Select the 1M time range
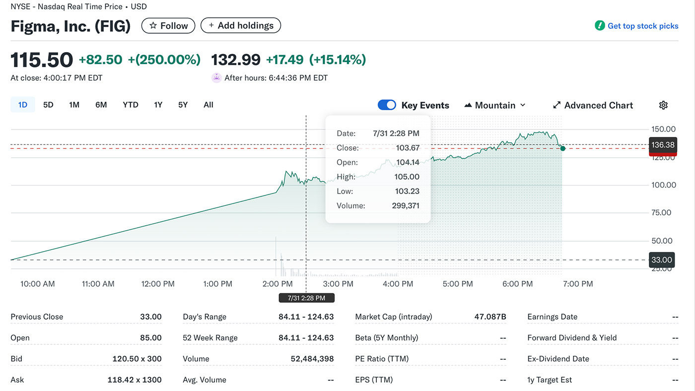Image resolution: width=695 pixels, height=391 pixels. (74, 105)
